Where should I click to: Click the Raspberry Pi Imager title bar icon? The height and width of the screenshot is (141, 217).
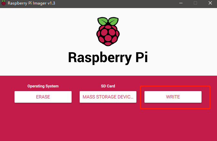(4, 3)
